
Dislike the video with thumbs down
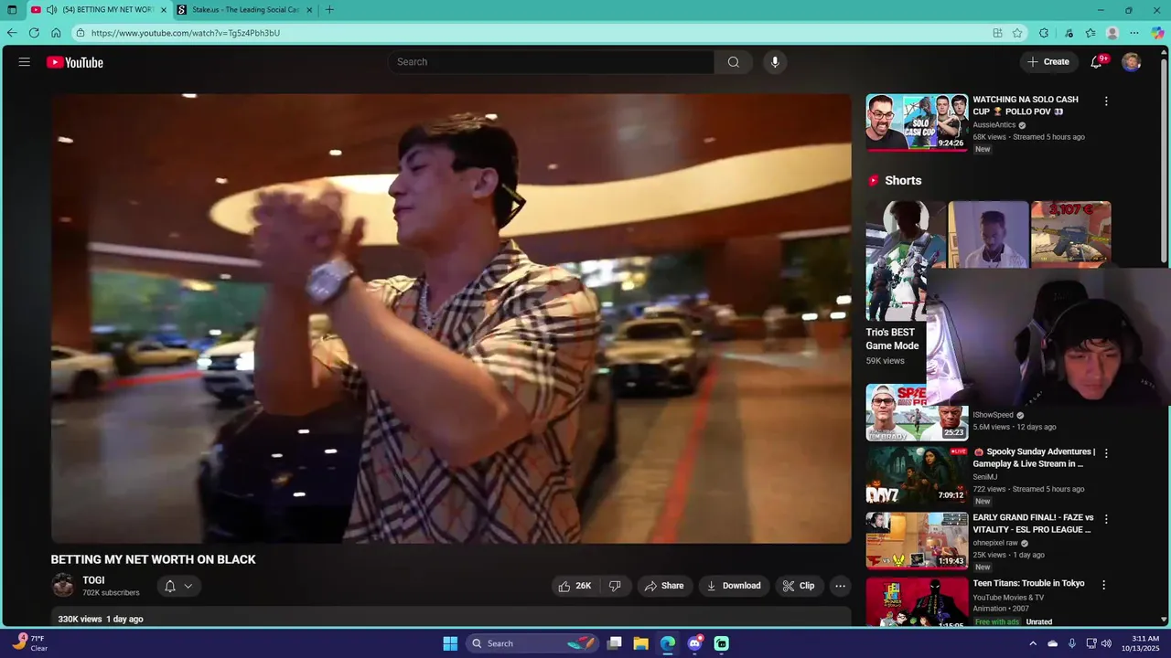pos(615,586)
